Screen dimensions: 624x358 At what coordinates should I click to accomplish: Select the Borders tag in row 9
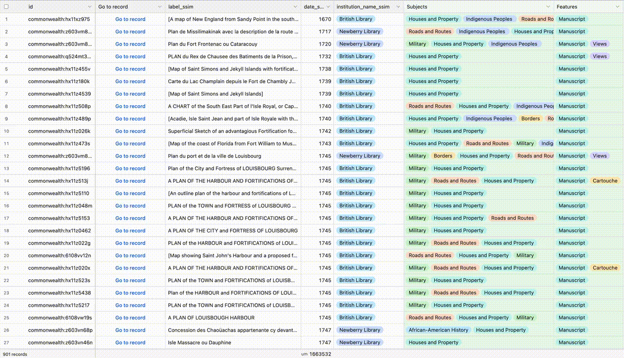pyautogui.click(x=530, y=119)
